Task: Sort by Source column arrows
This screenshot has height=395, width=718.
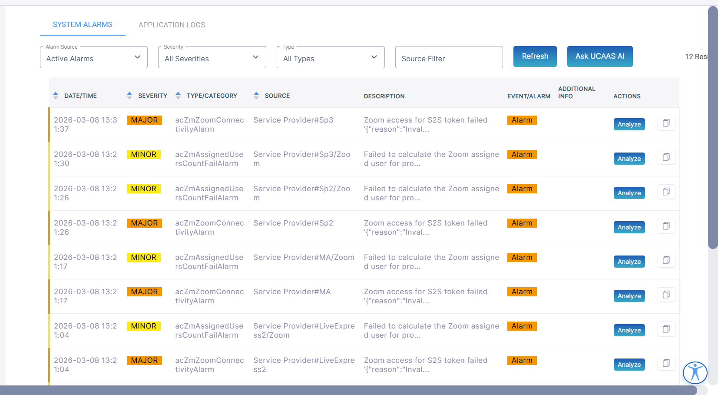Action: coord(256,96)
